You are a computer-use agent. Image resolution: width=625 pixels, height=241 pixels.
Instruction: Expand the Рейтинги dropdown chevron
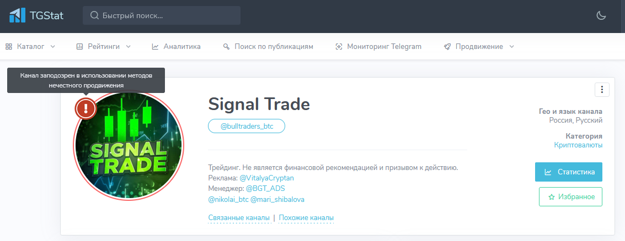click(129, 47)
